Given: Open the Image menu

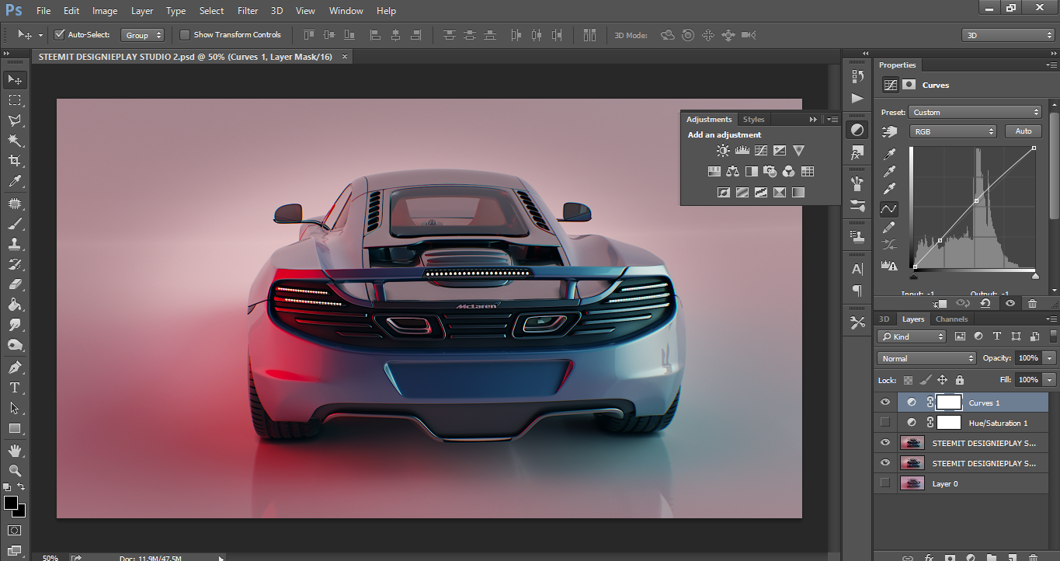Looking at the screenshot, I should (x=105, y=11).
